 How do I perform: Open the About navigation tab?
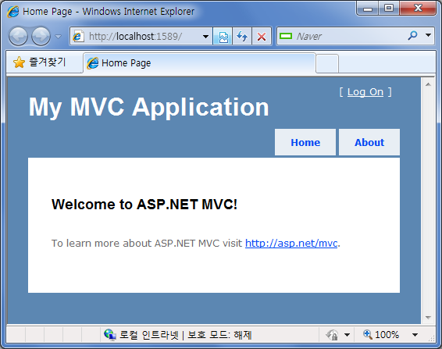coord(369,142)
